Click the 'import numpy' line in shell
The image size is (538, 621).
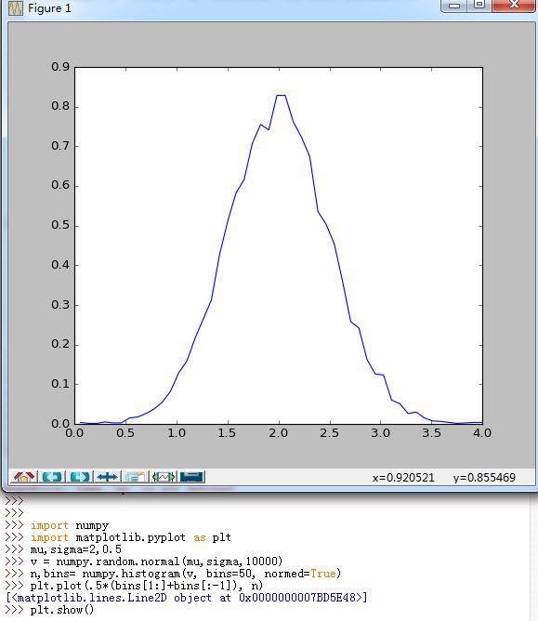point(70,525)
